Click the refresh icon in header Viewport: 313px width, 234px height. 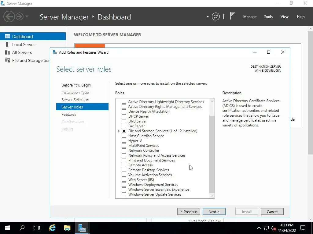pyautogui.click(x=215, y=16)
